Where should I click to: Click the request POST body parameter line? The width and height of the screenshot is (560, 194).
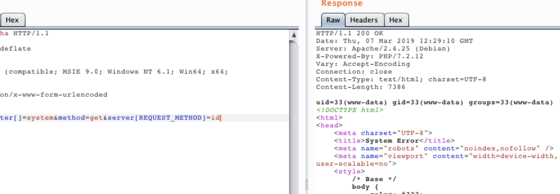[110, 118]
